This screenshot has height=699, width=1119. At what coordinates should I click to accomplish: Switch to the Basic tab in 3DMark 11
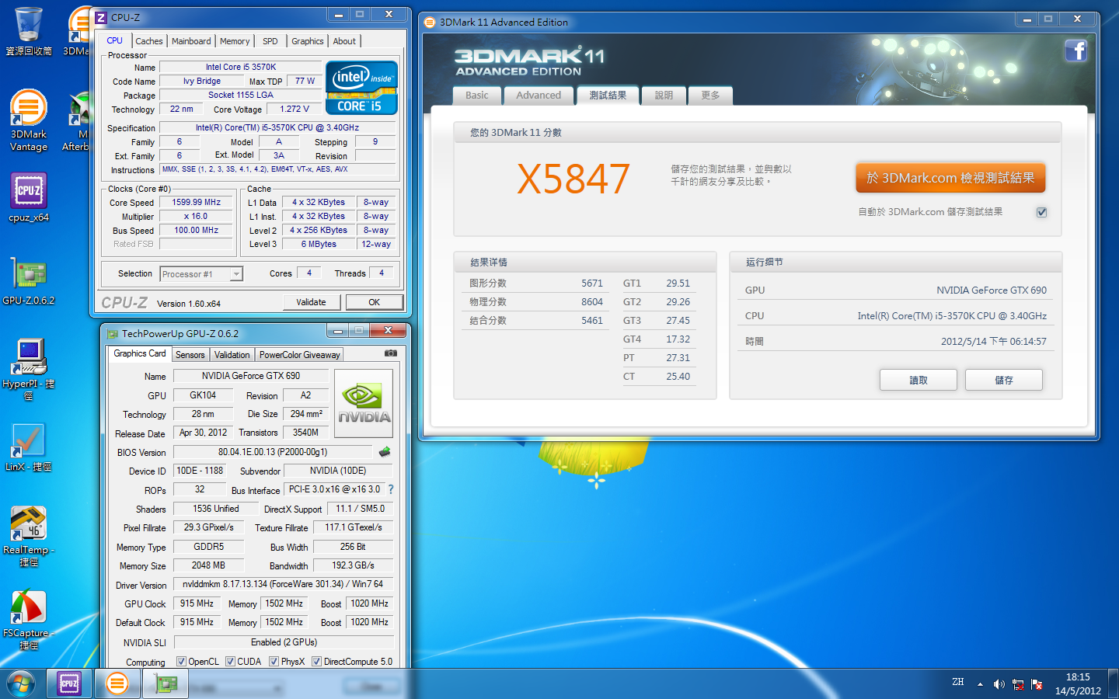pyautogui.click(x=477, y=96)
